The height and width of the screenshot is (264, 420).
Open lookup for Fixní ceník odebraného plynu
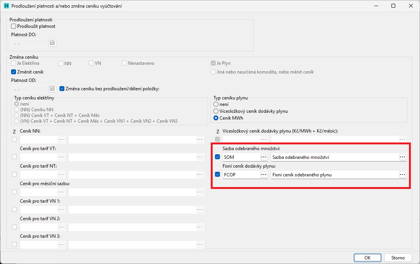tap(403, 174)
